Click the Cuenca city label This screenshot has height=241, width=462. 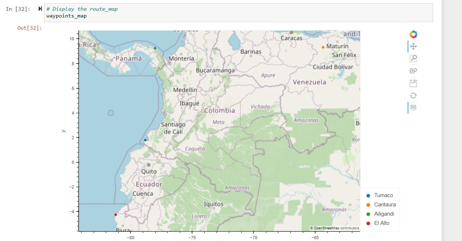(143, 194)
